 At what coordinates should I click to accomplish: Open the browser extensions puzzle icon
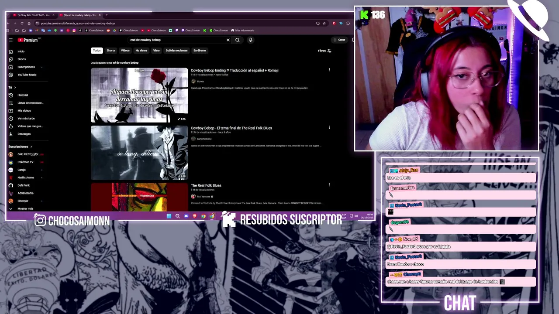[x=348, y=23]
